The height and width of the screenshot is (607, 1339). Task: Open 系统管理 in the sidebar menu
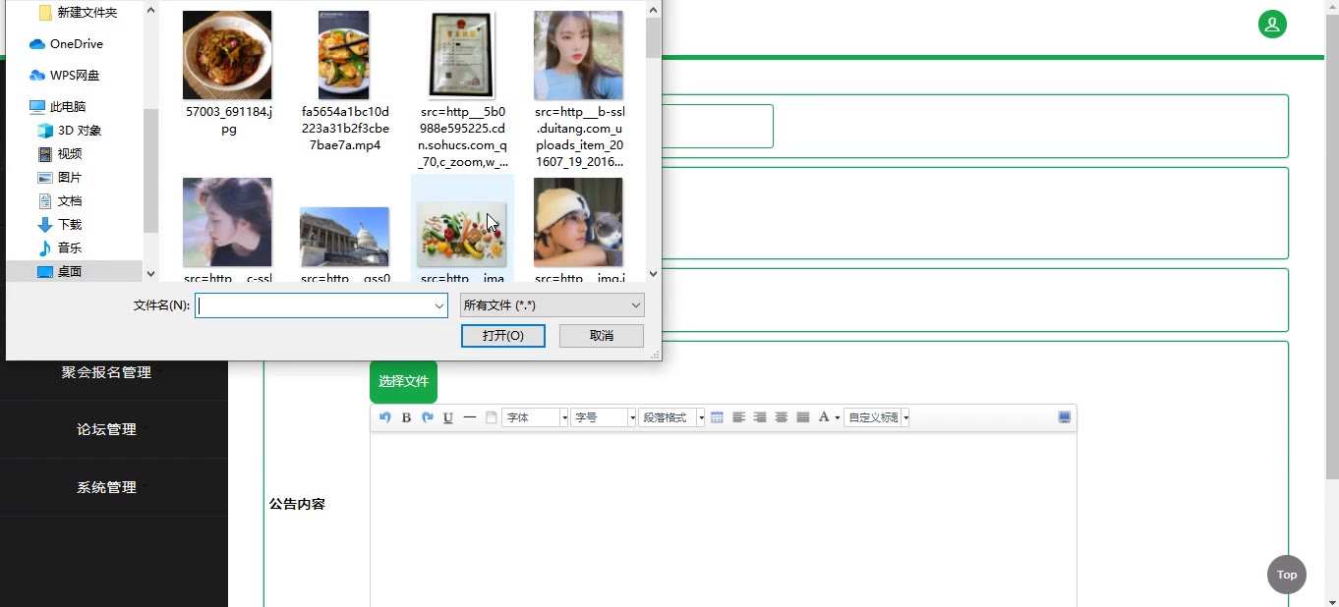tap(106, 487)
